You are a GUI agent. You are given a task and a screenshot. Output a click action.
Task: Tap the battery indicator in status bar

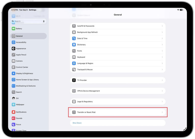(x=181, y=10)
